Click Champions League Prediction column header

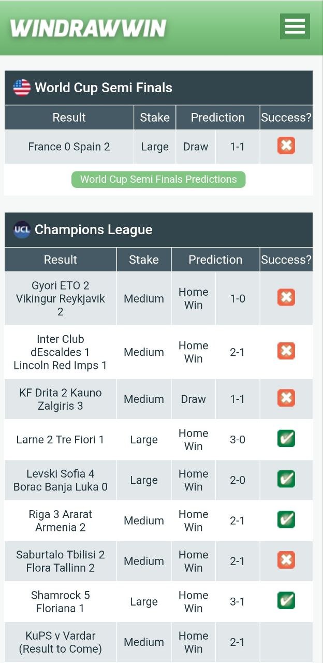pyautogui.click(x=215, y=260)
